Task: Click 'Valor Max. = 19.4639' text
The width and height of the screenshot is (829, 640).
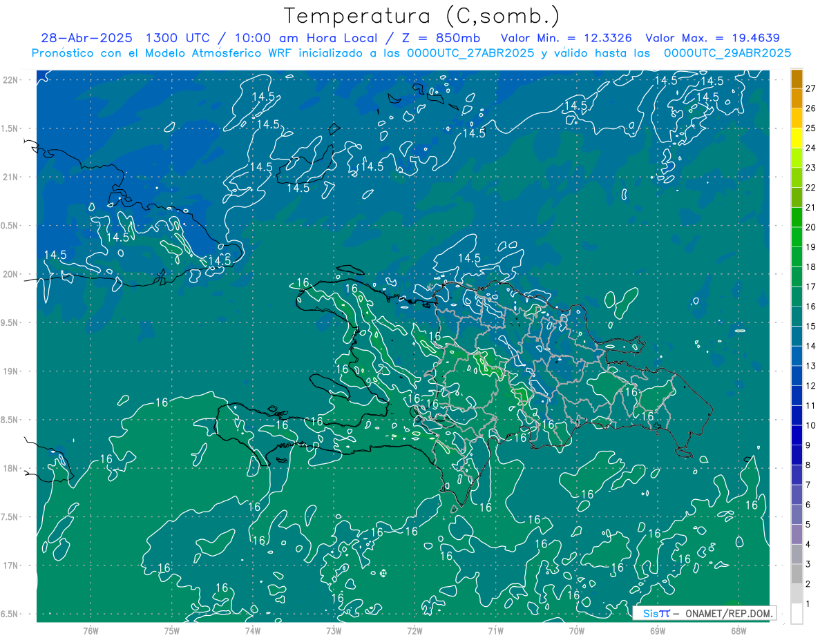Action: (x=712, y=38)
